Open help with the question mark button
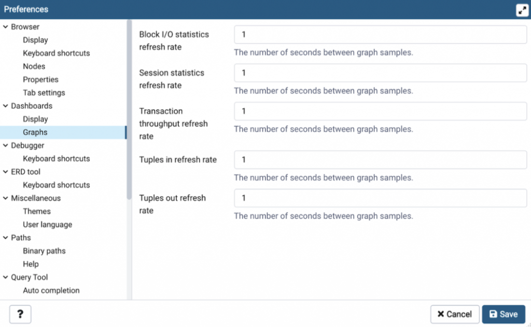The height and width of the screenshot is (327, 531). point(20,314)
